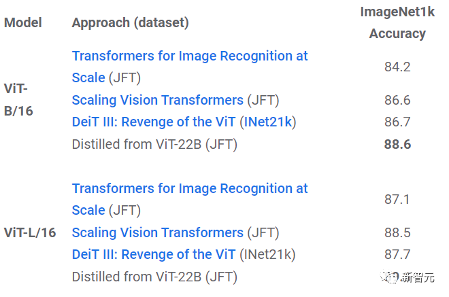Open 'Transformers for Image Recognition at Scale' under ViT-B/16
The height and width of the screenshot is (297, 449).
coord(189,56)
